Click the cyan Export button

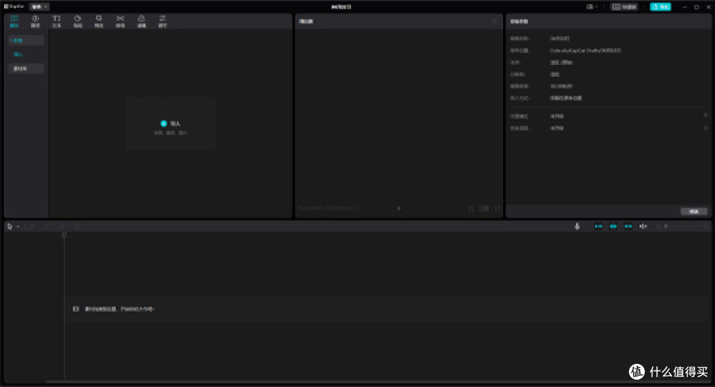660,7
